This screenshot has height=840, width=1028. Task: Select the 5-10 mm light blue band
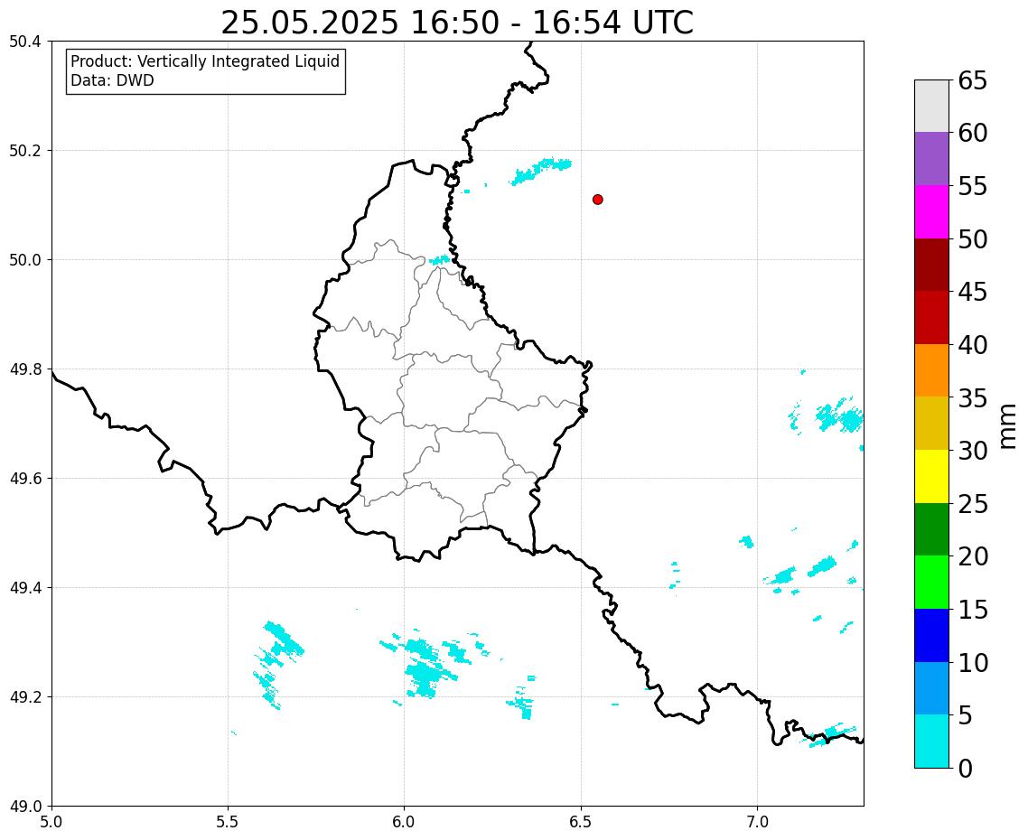931,688
